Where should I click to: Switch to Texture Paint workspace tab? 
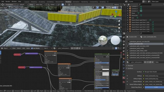click(59, 2)
